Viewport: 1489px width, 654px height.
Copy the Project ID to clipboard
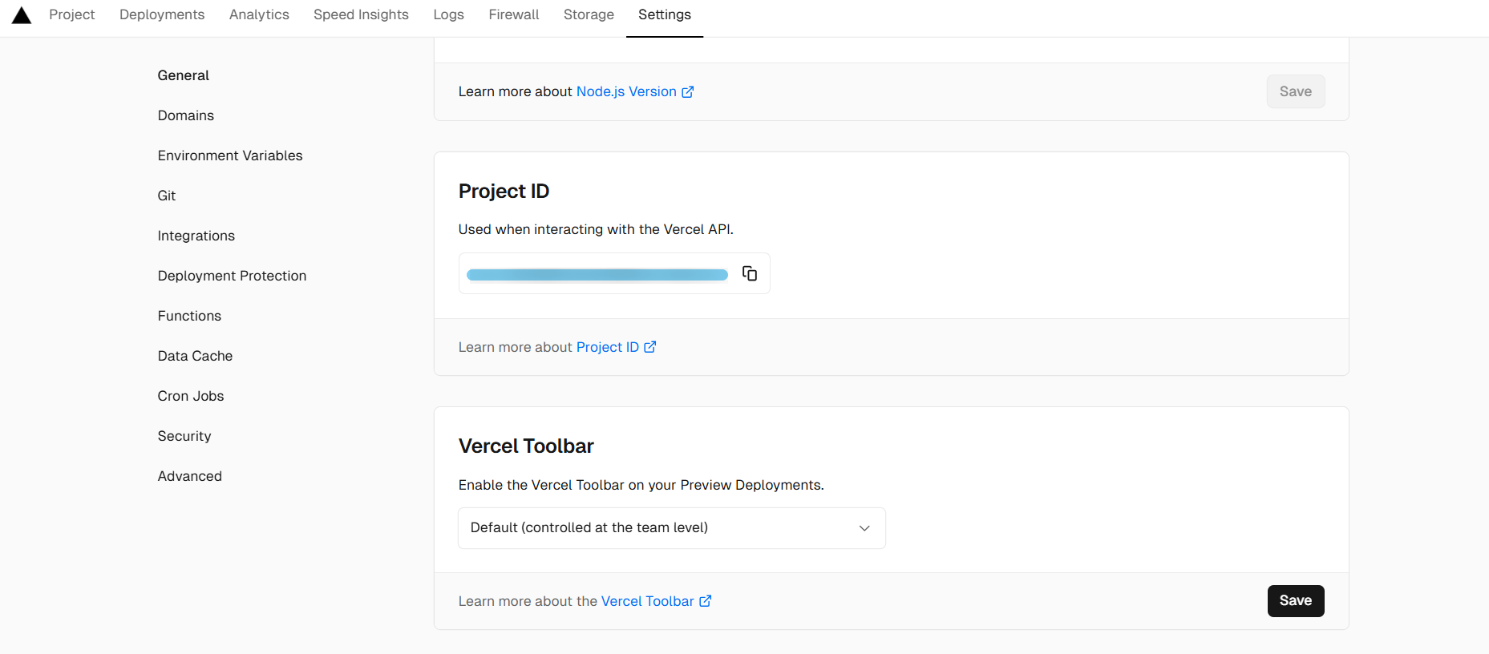click(x=750, y=273)
